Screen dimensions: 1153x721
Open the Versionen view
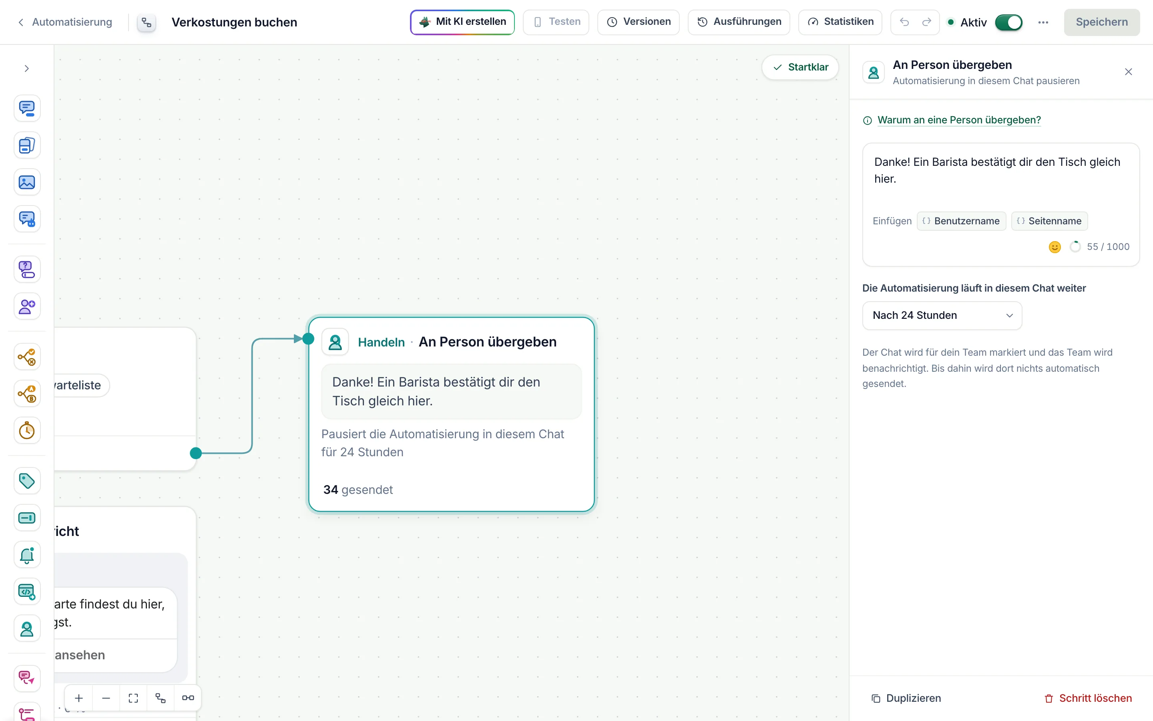(639, 22)
